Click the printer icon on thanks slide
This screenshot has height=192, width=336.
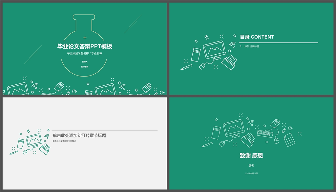point(248,140)
